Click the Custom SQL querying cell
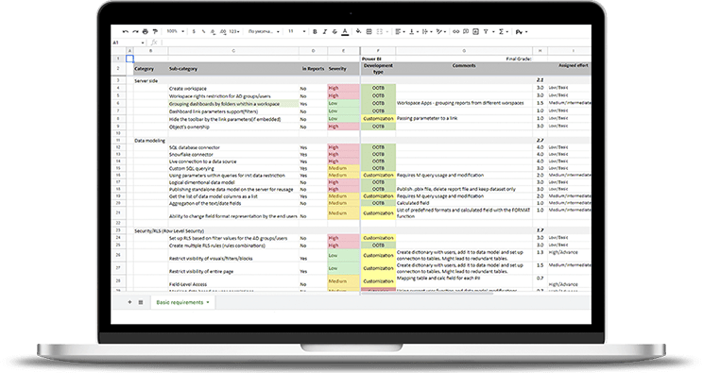703x373 pixels. click(233, 168)
